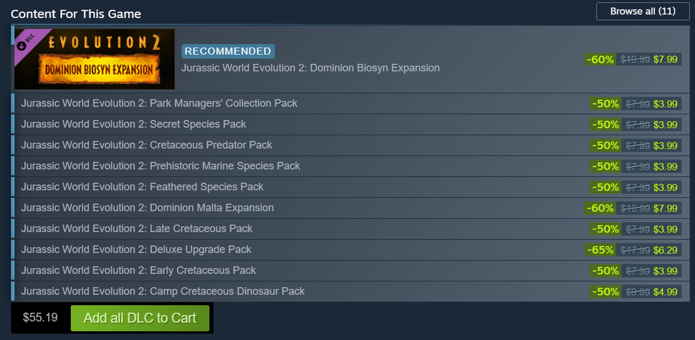
Task: Select the Late Cretaceous Pack row
Action: [137, 229]
